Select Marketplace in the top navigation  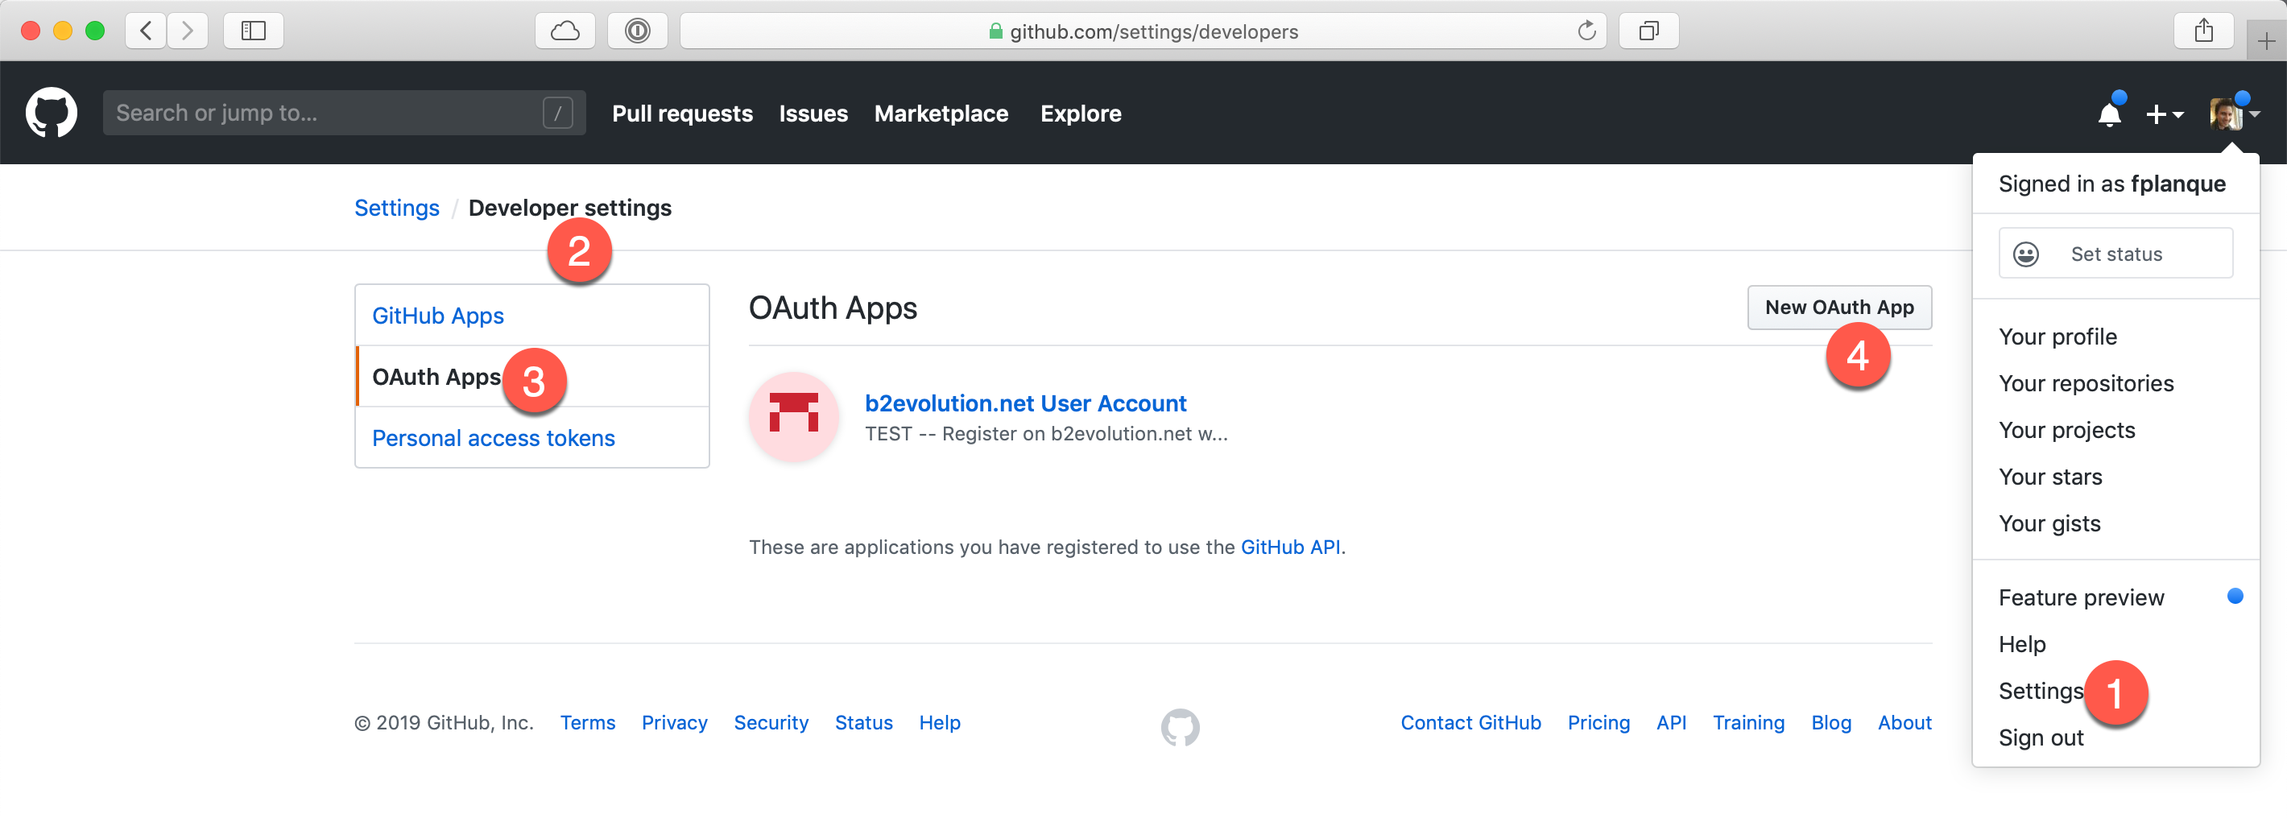[x=941, y=114]
